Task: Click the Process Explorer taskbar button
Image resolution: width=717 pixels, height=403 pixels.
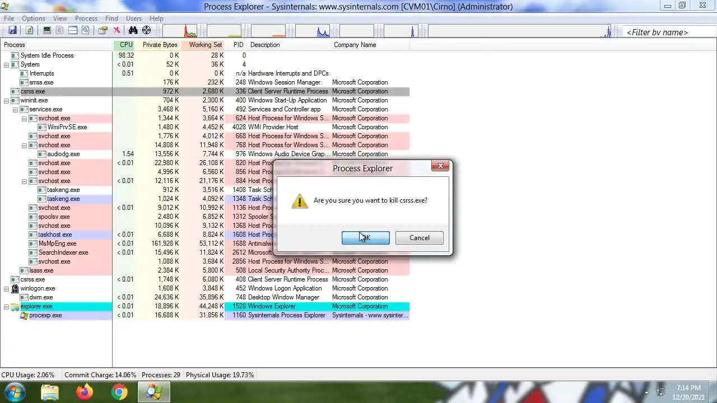Action: click(x=154, y=392)
